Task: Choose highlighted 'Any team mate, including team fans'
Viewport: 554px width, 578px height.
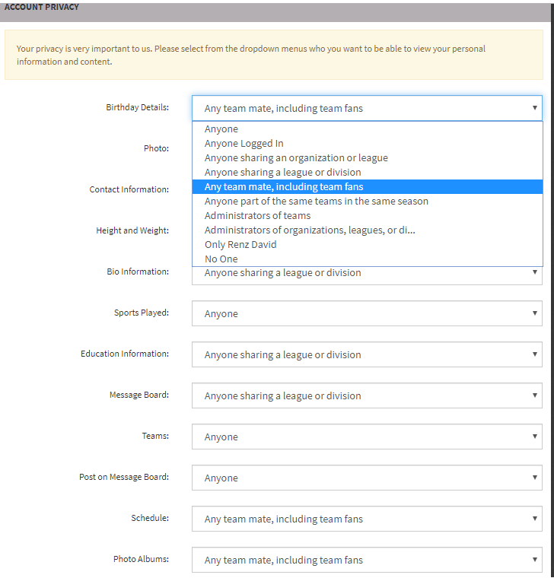Action: pos(284,187)
